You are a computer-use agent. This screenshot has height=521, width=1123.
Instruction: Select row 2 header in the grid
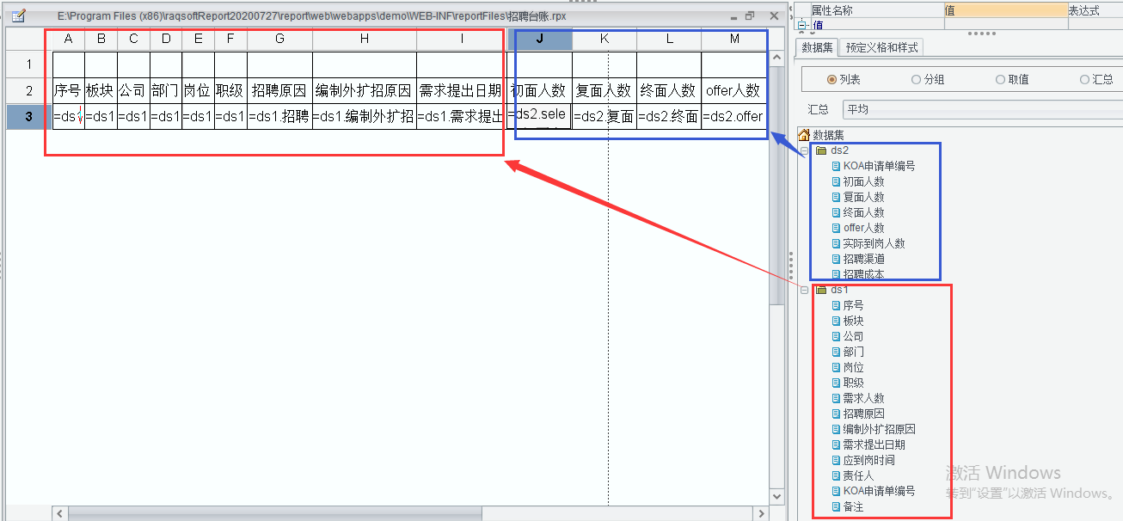(28, 90)
